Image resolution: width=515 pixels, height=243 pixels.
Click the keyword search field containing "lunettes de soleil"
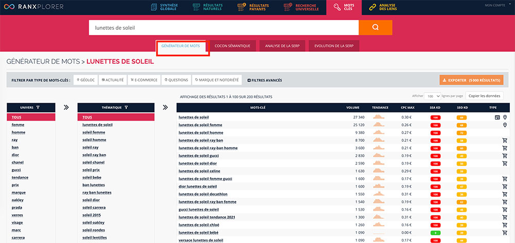224,28
